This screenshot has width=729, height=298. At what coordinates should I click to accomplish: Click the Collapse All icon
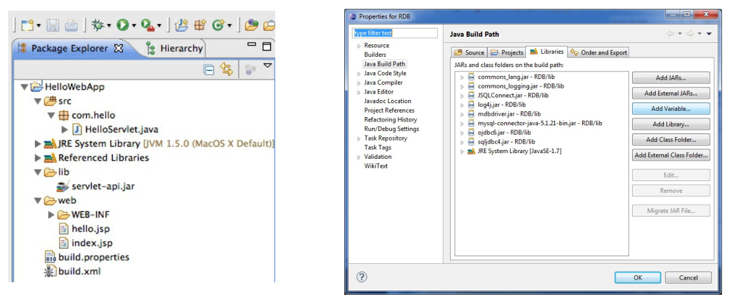209,70
